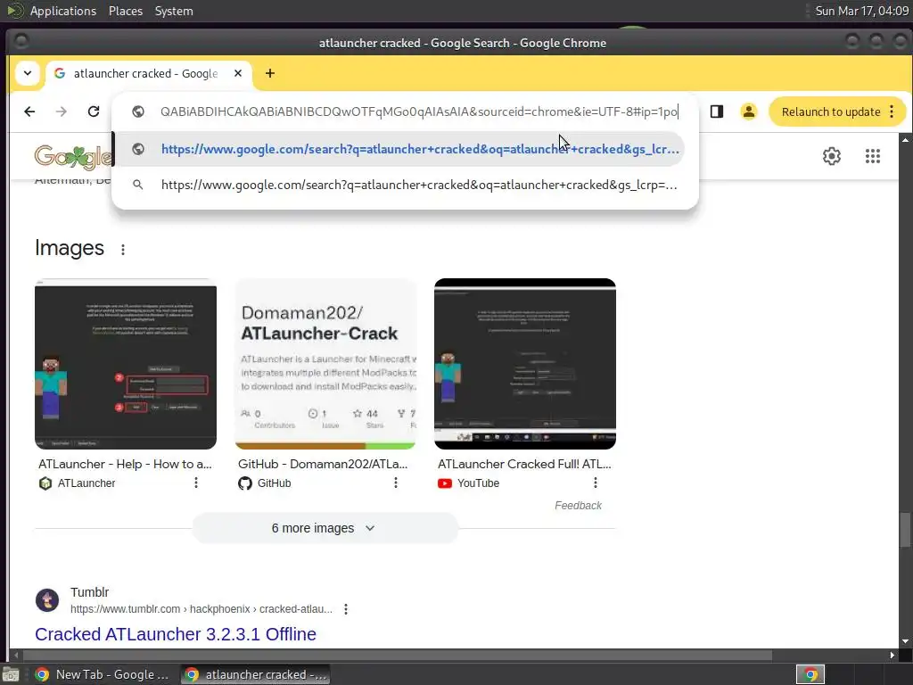
Task: Open Tumblr result options menu
Action: [346, 609]
